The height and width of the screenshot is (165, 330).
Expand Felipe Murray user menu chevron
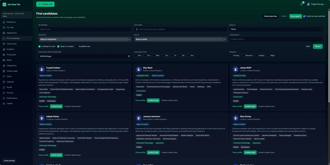pos(326,4)
